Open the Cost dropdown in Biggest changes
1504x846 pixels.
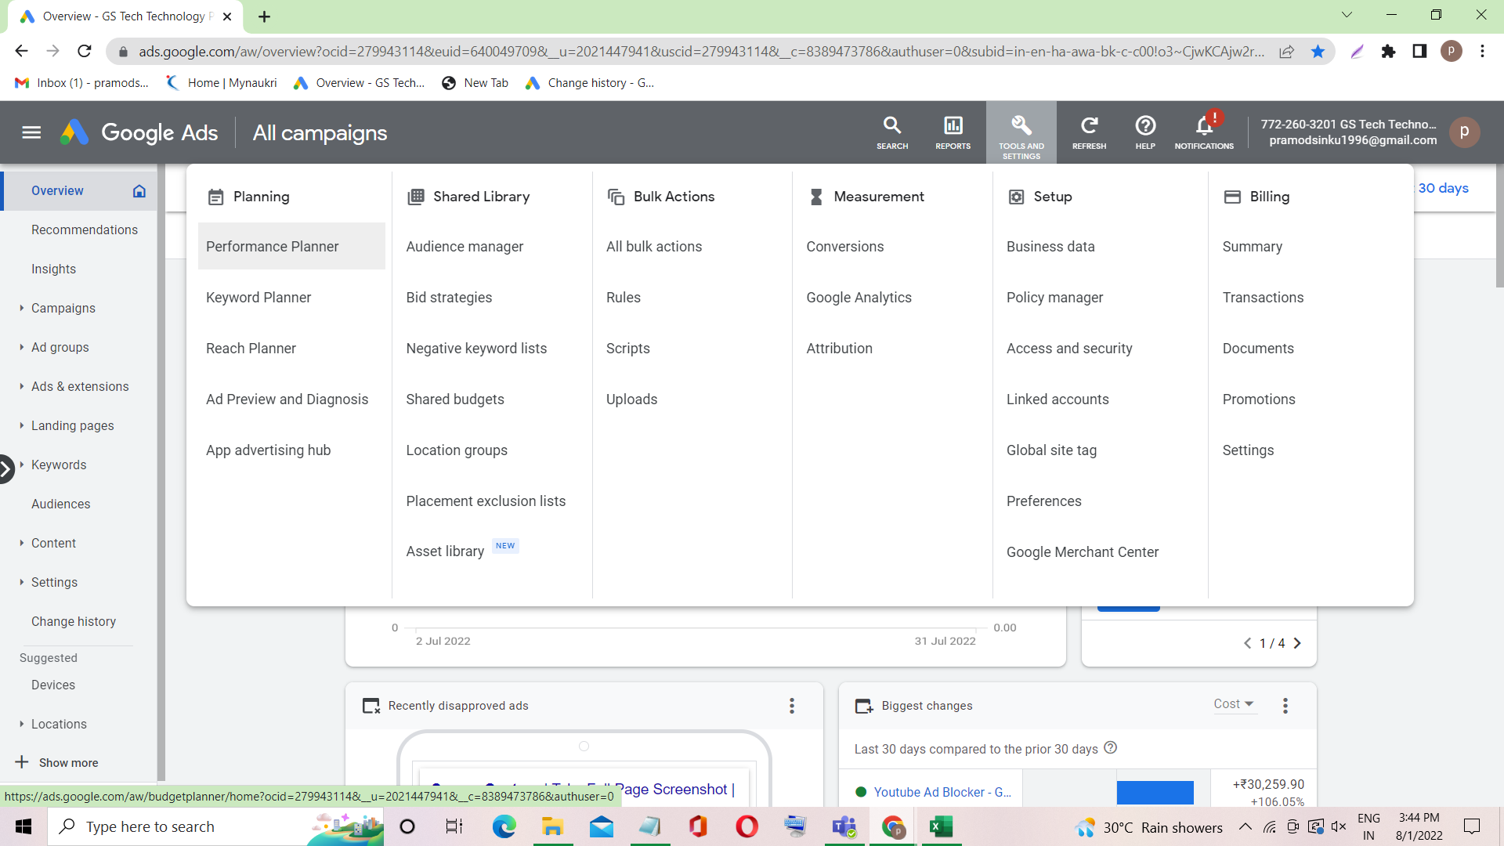click(1234, 704)
